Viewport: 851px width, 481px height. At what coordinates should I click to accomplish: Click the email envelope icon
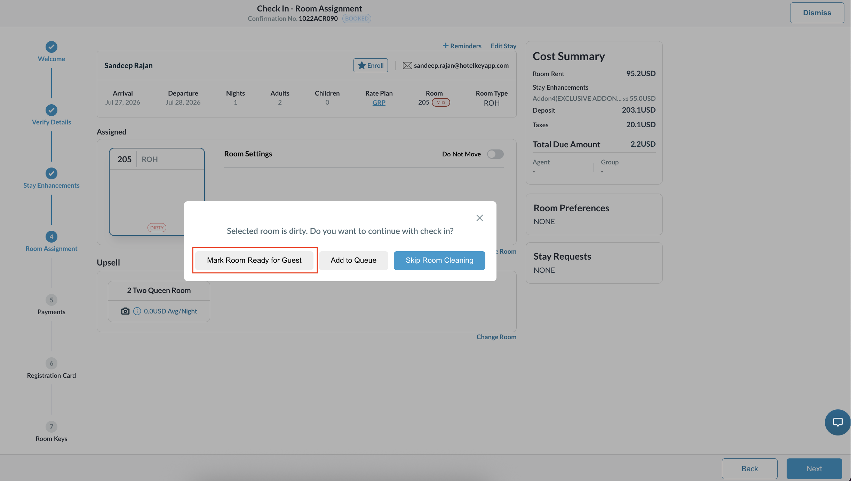coord(407,65)
